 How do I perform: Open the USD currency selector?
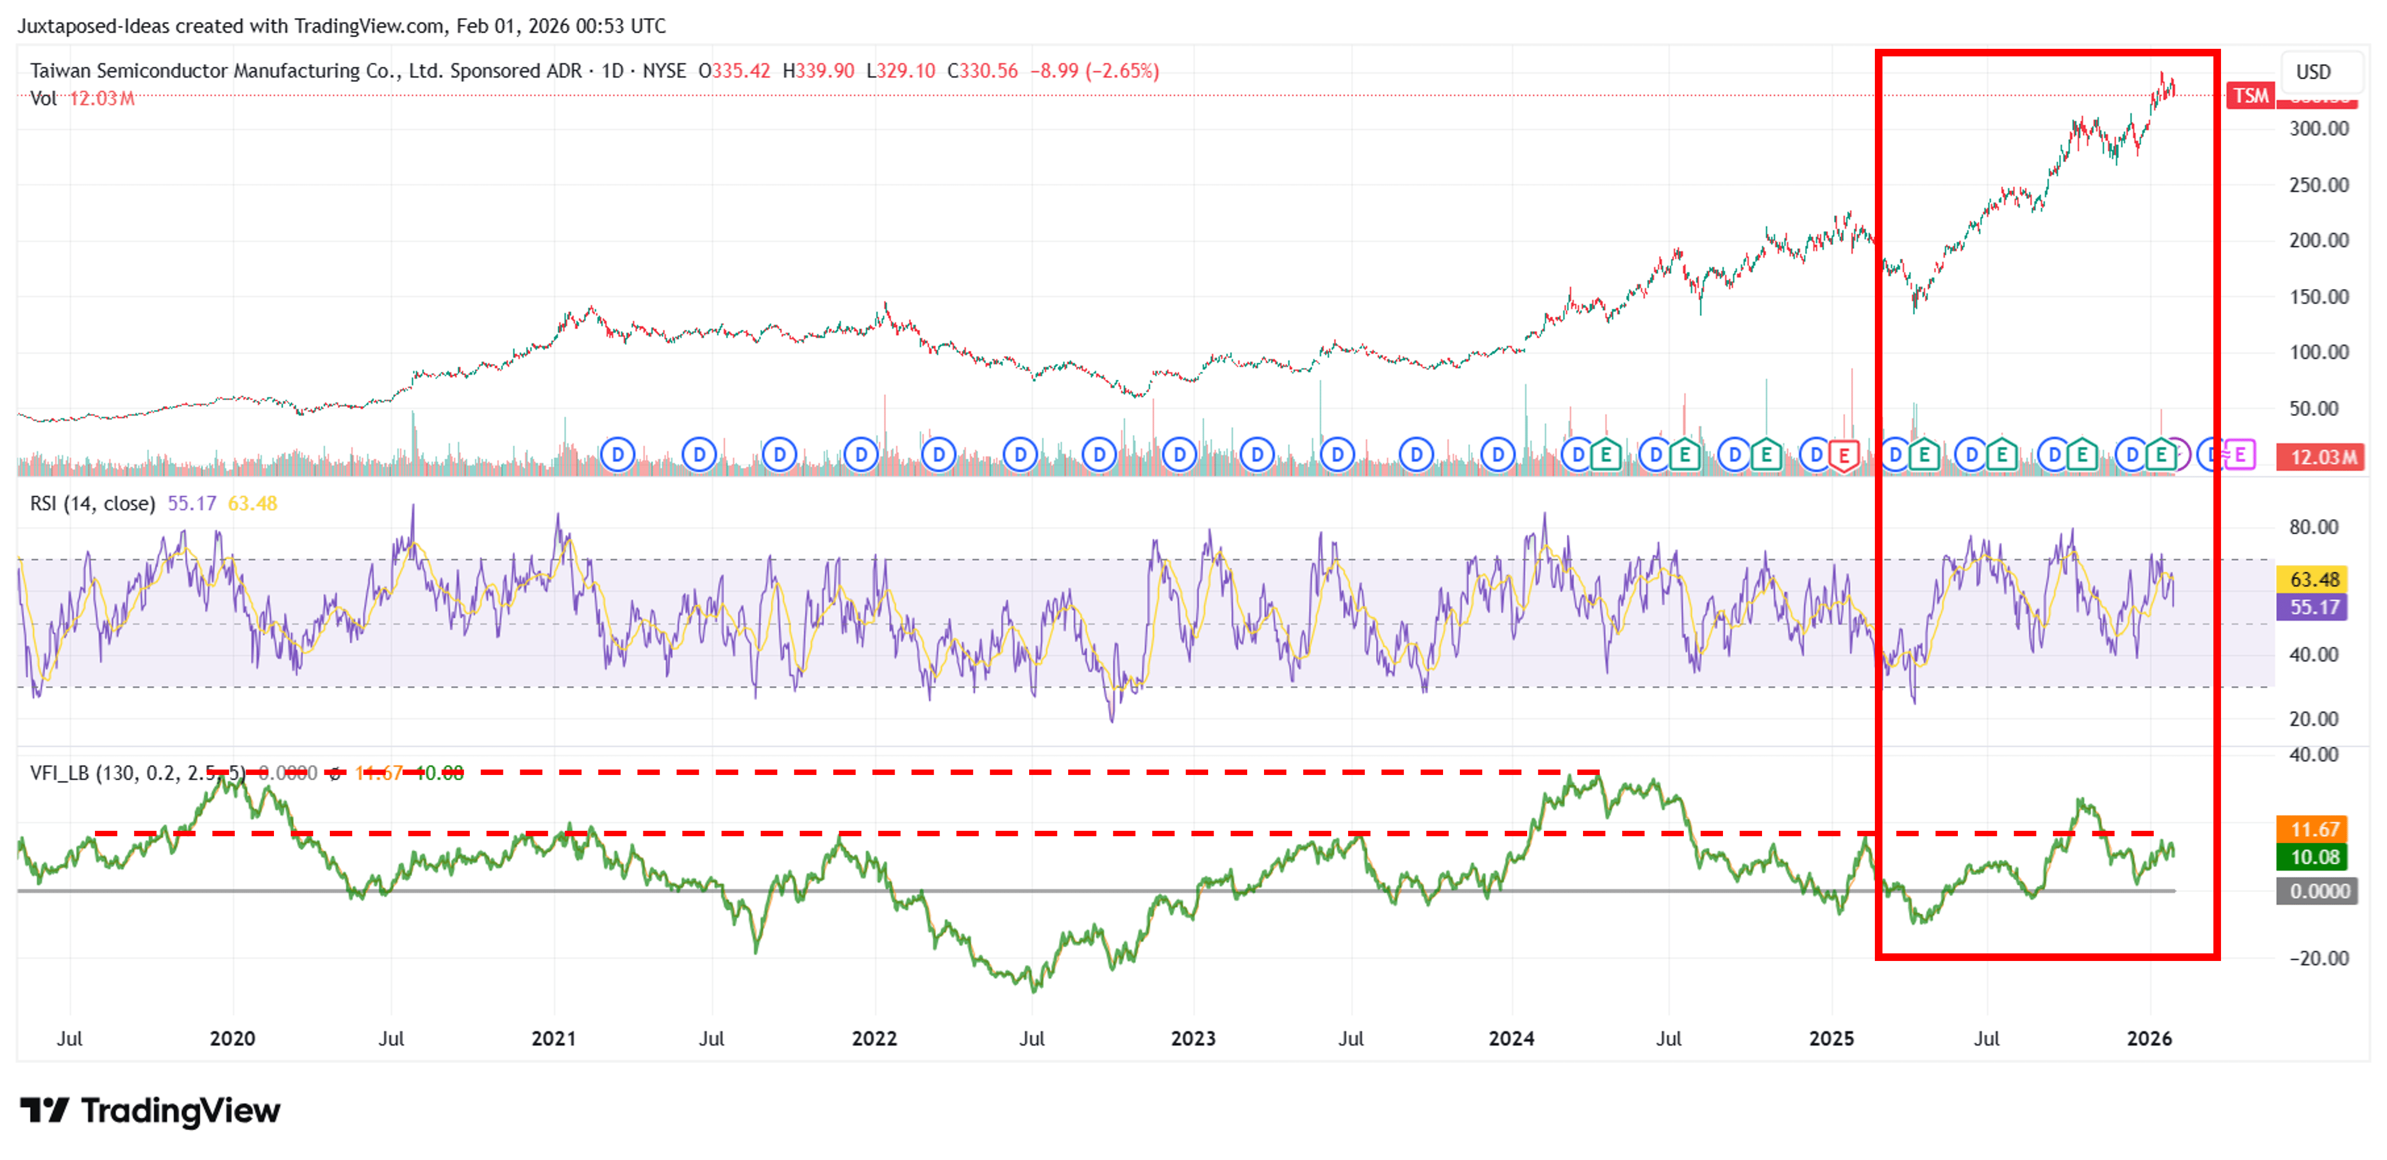2313,72
